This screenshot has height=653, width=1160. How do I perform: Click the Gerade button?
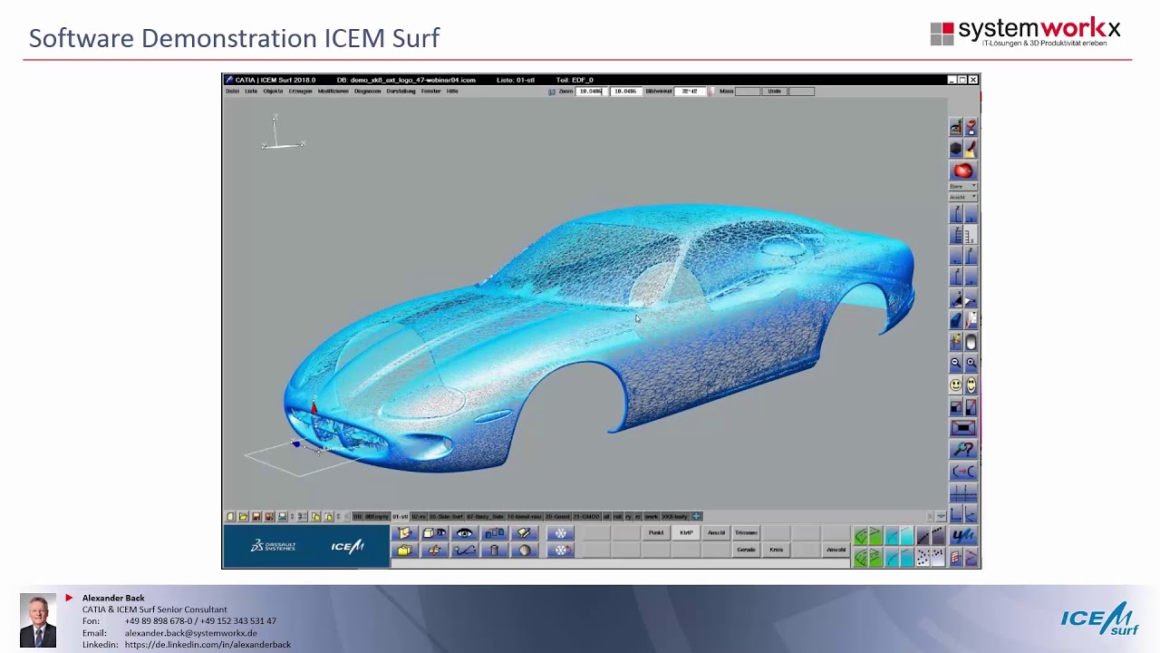pyautogui.click(x=746, y=550)
